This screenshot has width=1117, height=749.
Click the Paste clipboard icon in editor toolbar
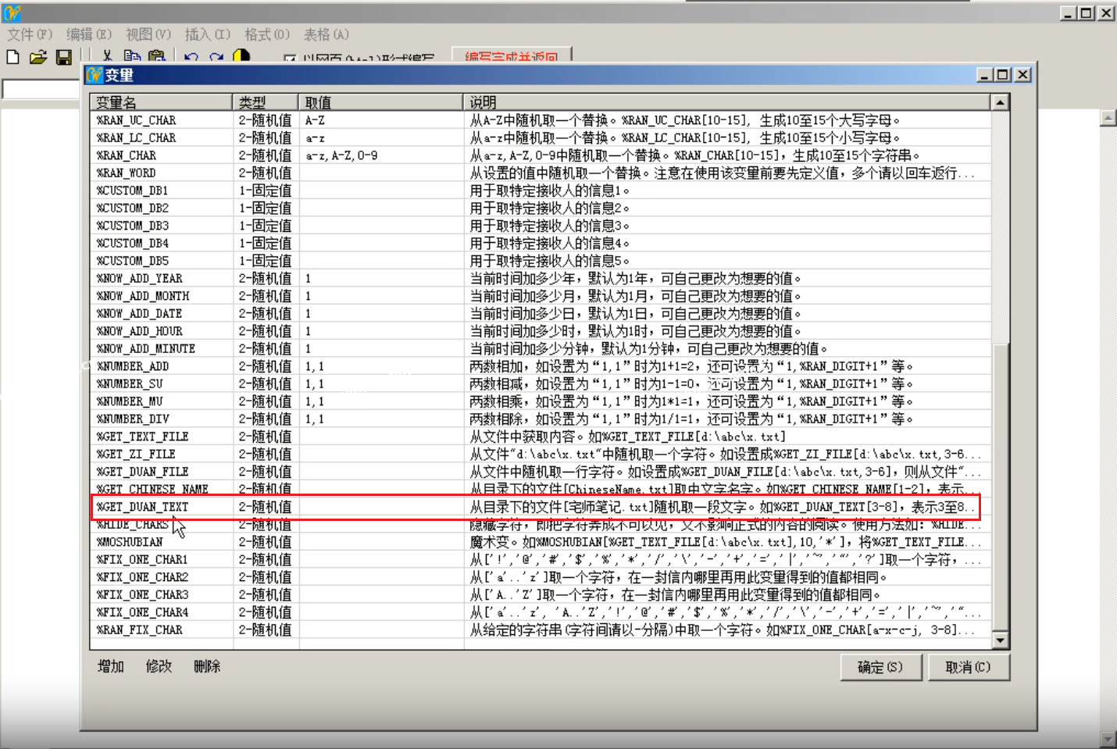click(157, 55)
